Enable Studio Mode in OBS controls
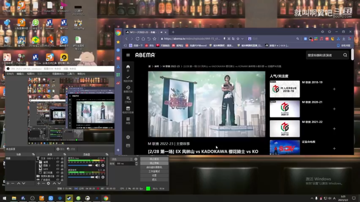This screenshot has width=360, height=202. [154, 171]
